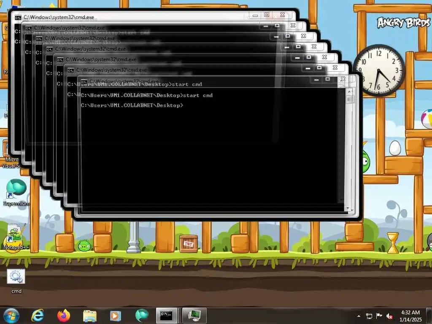Select the cmd desktop icon with gears
432x324 pixels.
(x=16, y=281)
